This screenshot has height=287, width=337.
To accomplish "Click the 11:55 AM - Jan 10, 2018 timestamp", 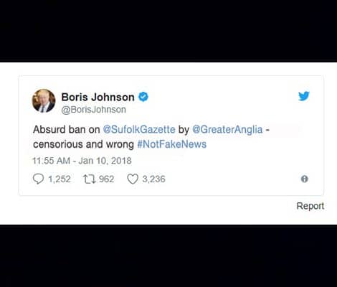I will [x=82, y=161].
